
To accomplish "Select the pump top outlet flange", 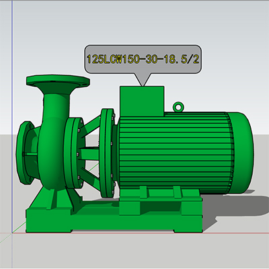I will 58,81.
